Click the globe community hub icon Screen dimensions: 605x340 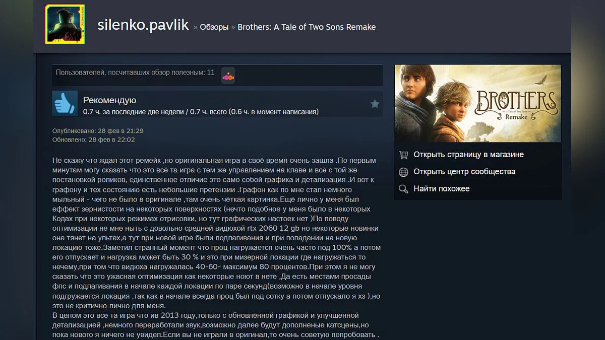pos(403,172)
